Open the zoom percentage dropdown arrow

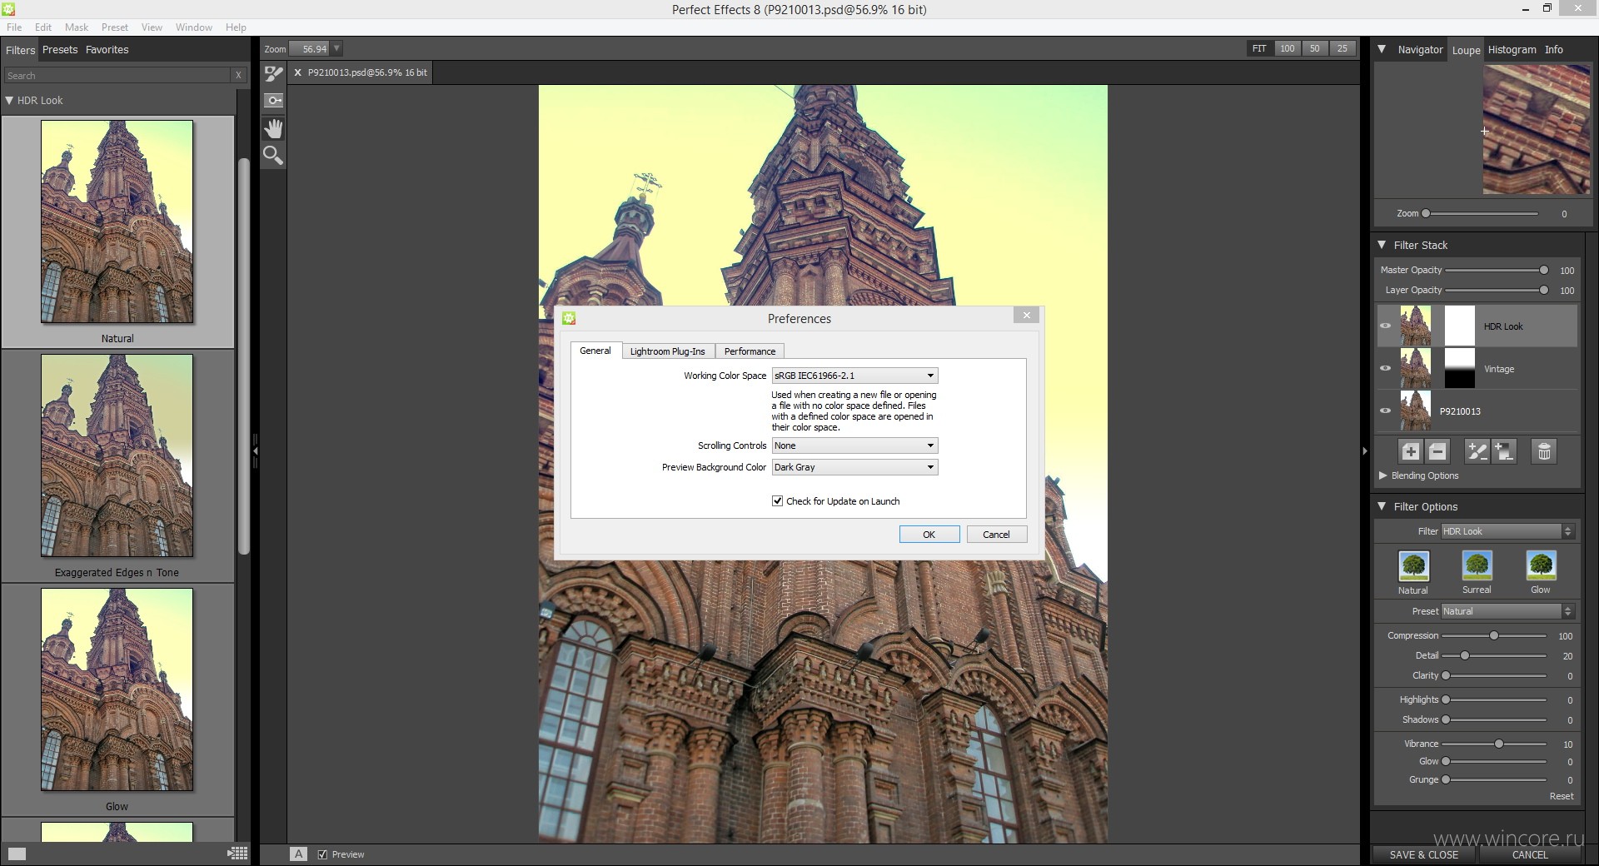pyautogui.click(x=336, y=49)
